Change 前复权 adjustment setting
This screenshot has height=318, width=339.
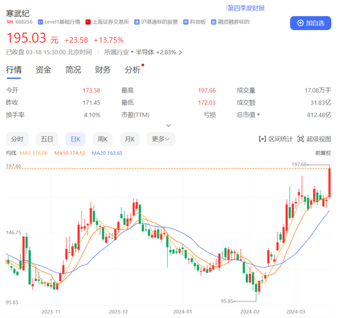click(323, 153)
